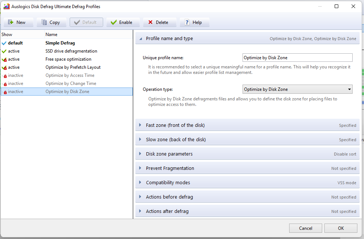
Task: Click the Help question mark icon
Action: coord(187,22)
